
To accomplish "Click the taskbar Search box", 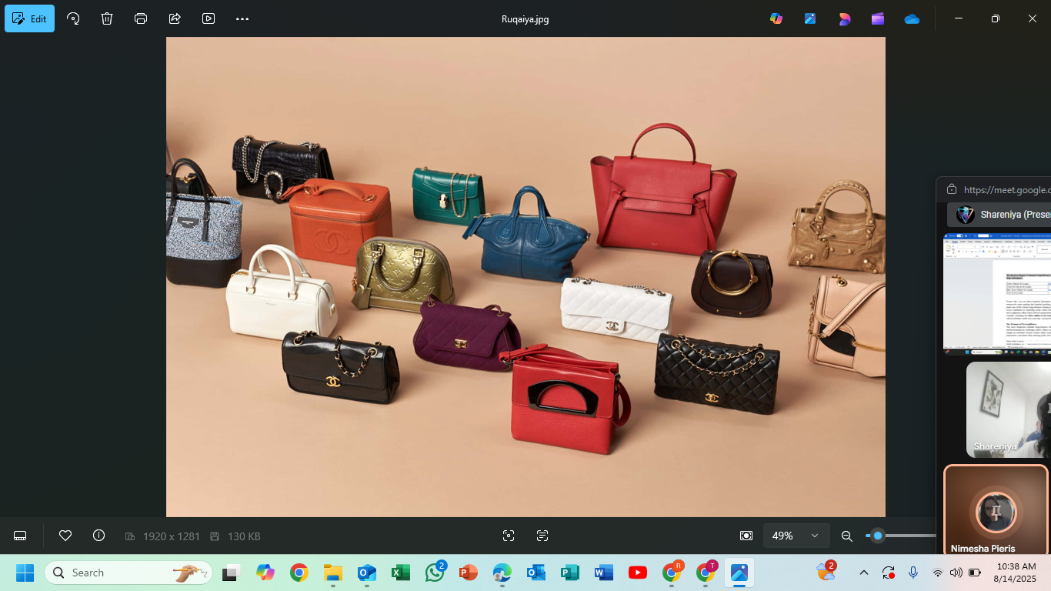I will 128,573.
